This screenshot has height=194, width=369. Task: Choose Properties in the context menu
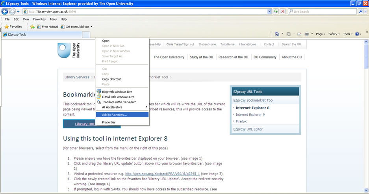[x=122, y=122]
